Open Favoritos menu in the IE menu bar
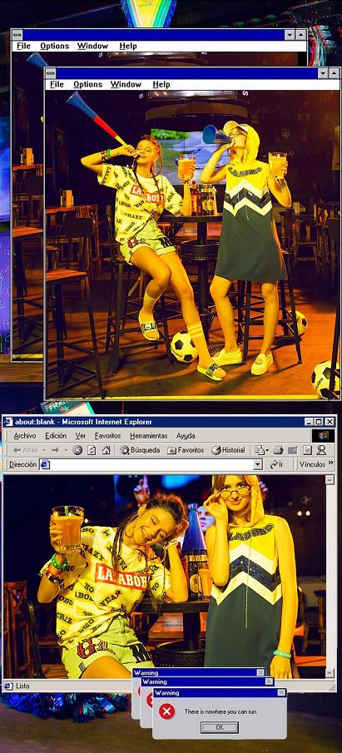Screen dimensions: 342x753 [x=107, y=435]
